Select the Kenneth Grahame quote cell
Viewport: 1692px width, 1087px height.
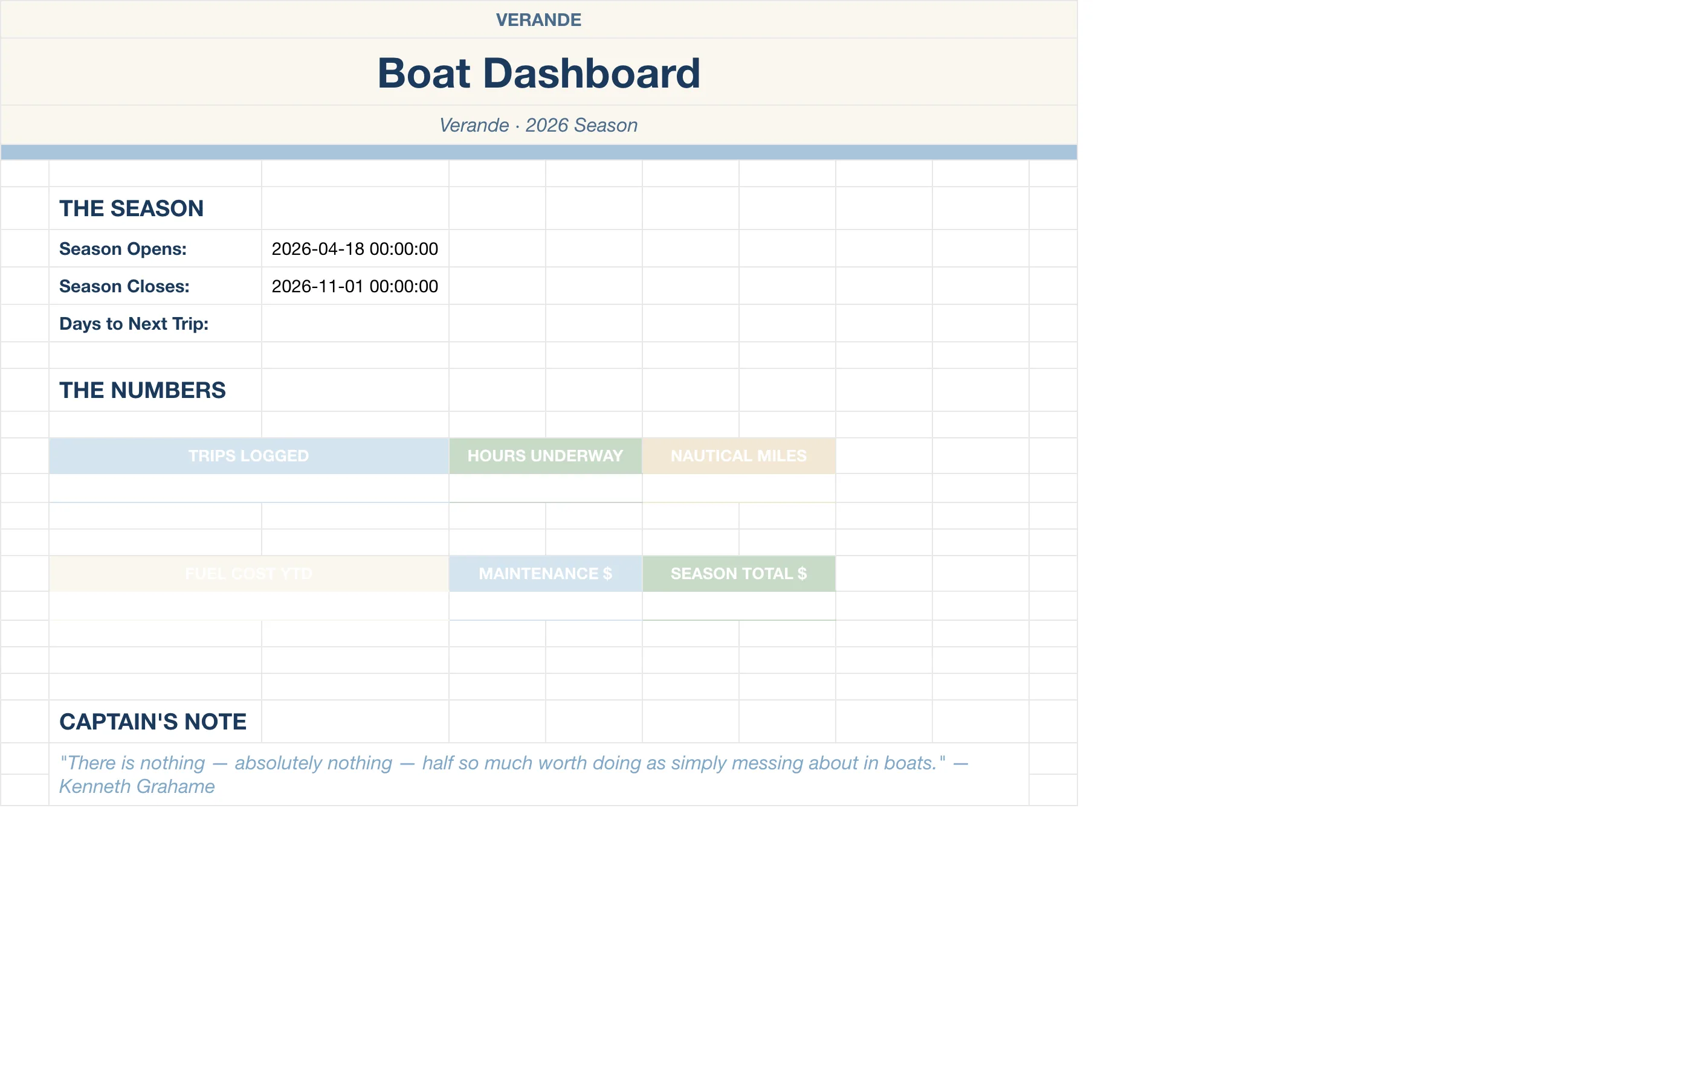click(x=539, y=774)
